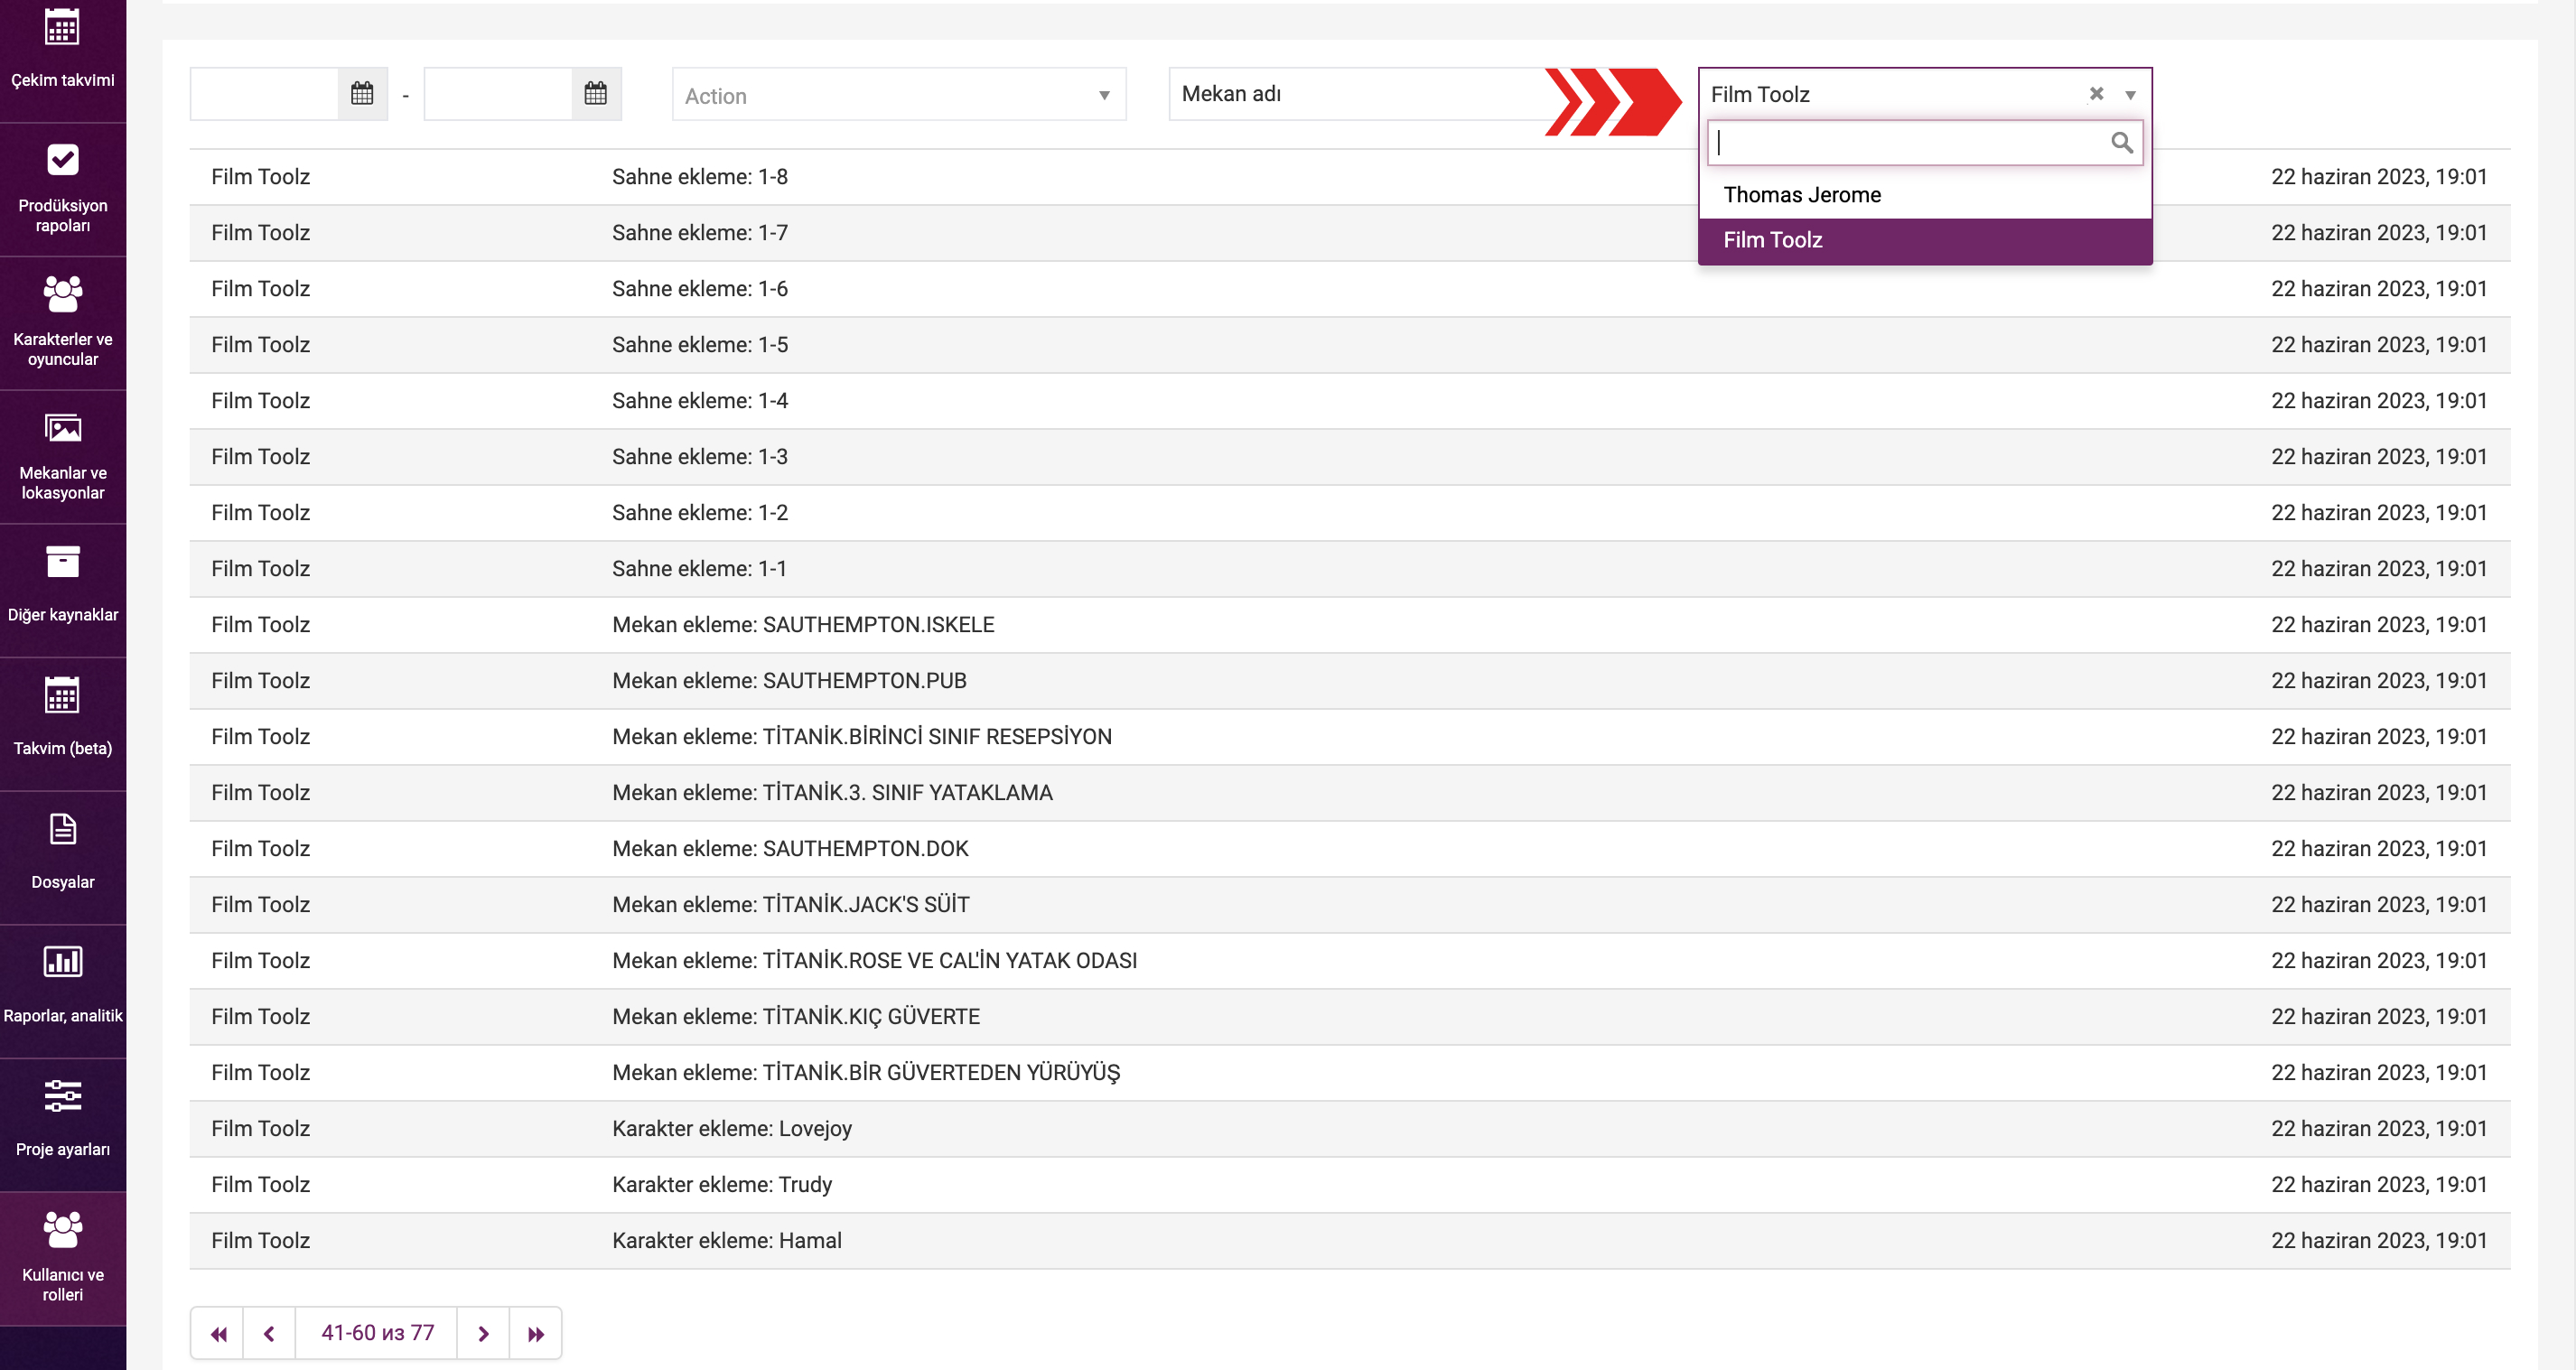
Task: Click Mekan ekleme: SAUTHEMPTON.ISKELE entry
Action: tap(803, 625)
